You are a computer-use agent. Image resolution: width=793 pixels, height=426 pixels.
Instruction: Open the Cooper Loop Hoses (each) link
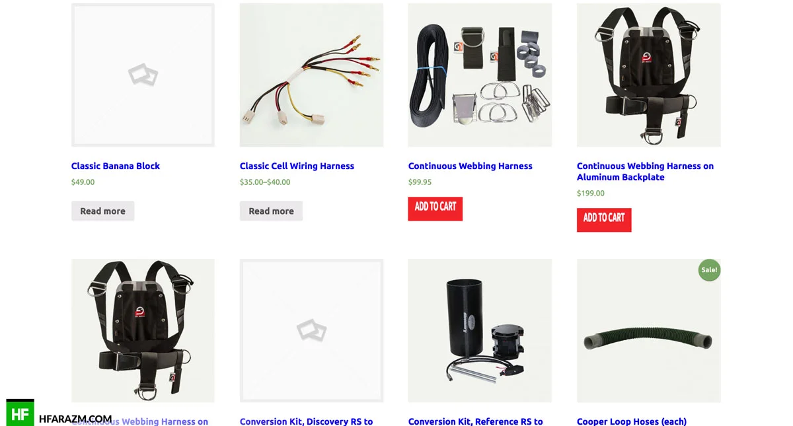(631, 421)
